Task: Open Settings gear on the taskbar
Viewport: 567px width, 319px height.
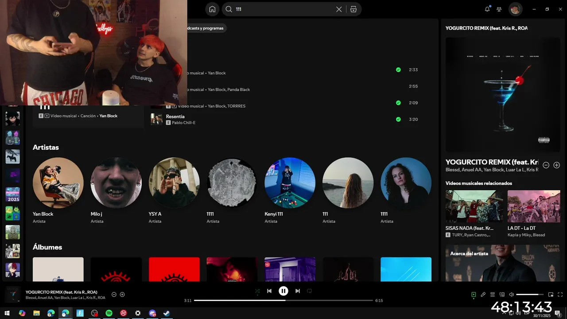Action: (138, 313)
